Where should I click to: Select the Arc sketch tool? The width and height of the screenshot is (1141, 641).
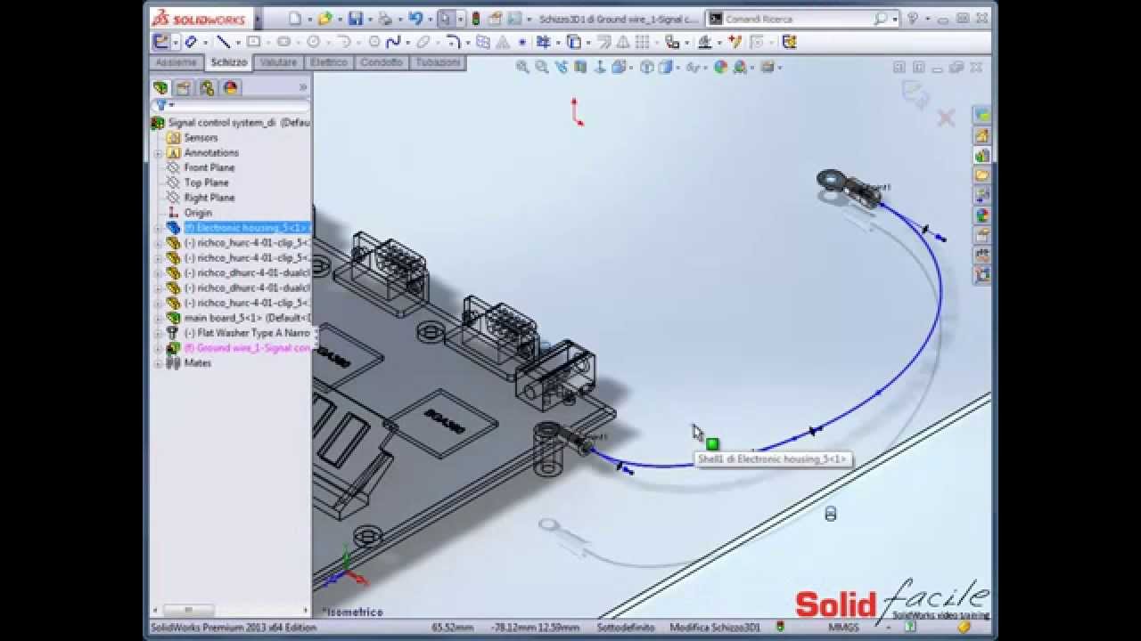point(343,42)
